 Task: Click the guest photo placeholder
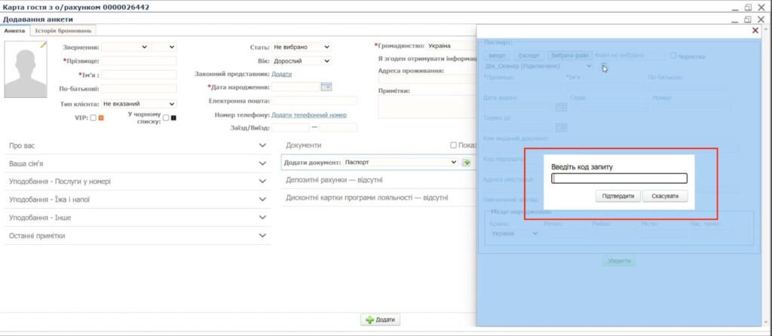(x=26, y=69)
